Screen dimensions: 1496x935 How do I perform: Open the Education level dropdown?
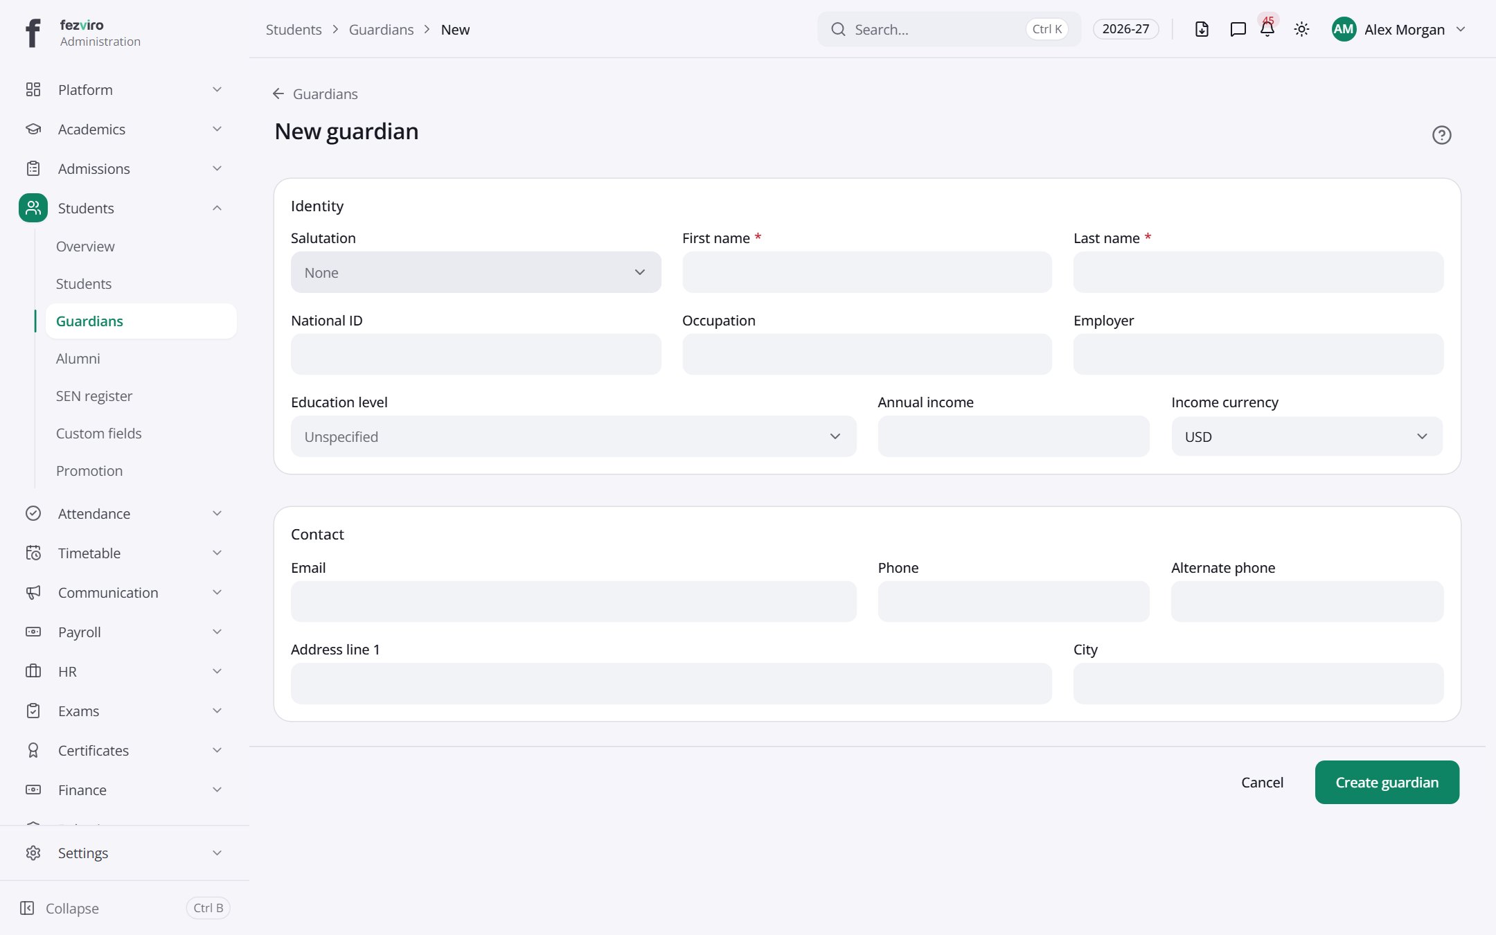pyautogui.click(x=573, y=436)
